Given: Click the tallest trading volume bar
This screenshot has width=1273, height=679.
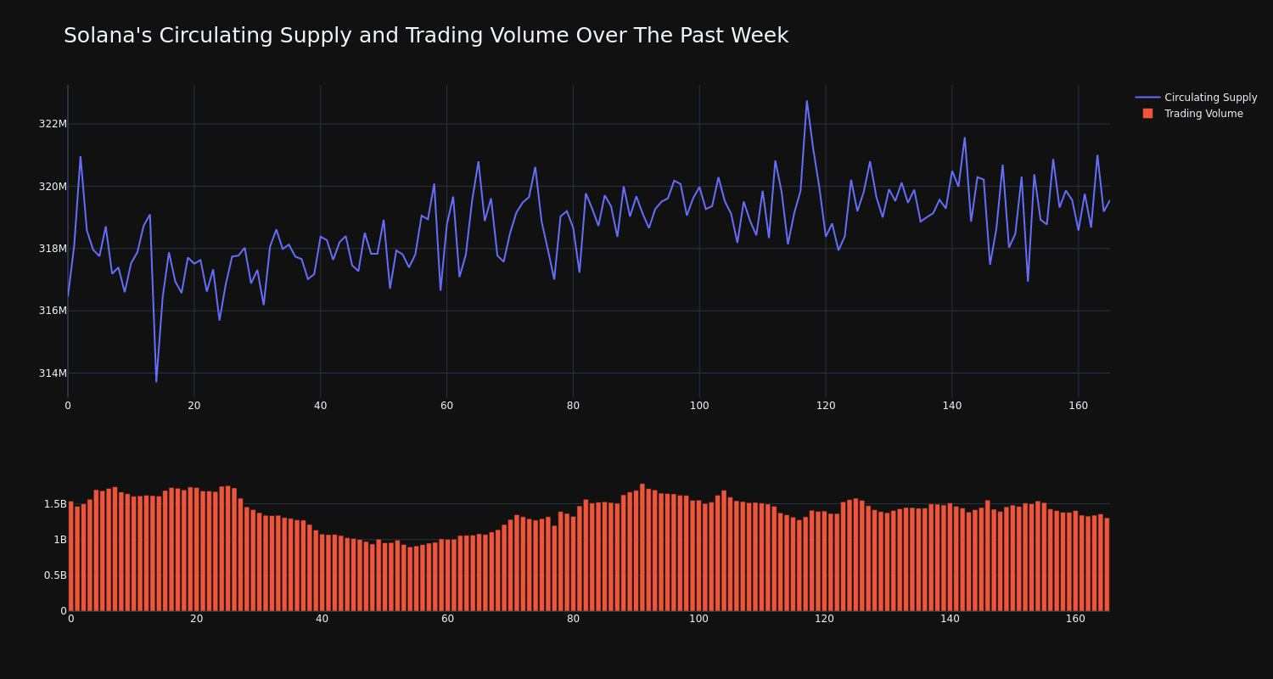Looking at the screenshot, I should pyautogui.click(x=642, y=547).
